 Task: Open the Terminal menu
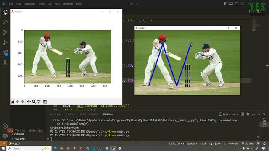click(x=68, y=4)
